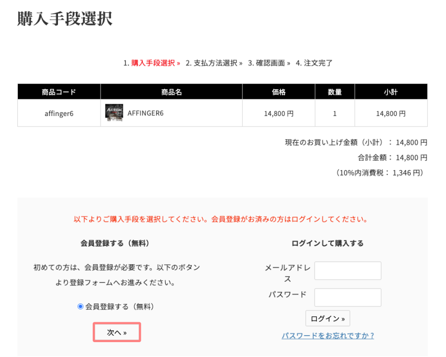Click the ログイン » button
The width and height of the screenshot is (446, 357).
pos(328,318)
